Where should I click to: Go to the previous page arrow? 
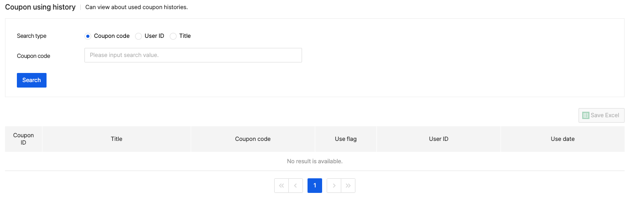tap(296, 186)
